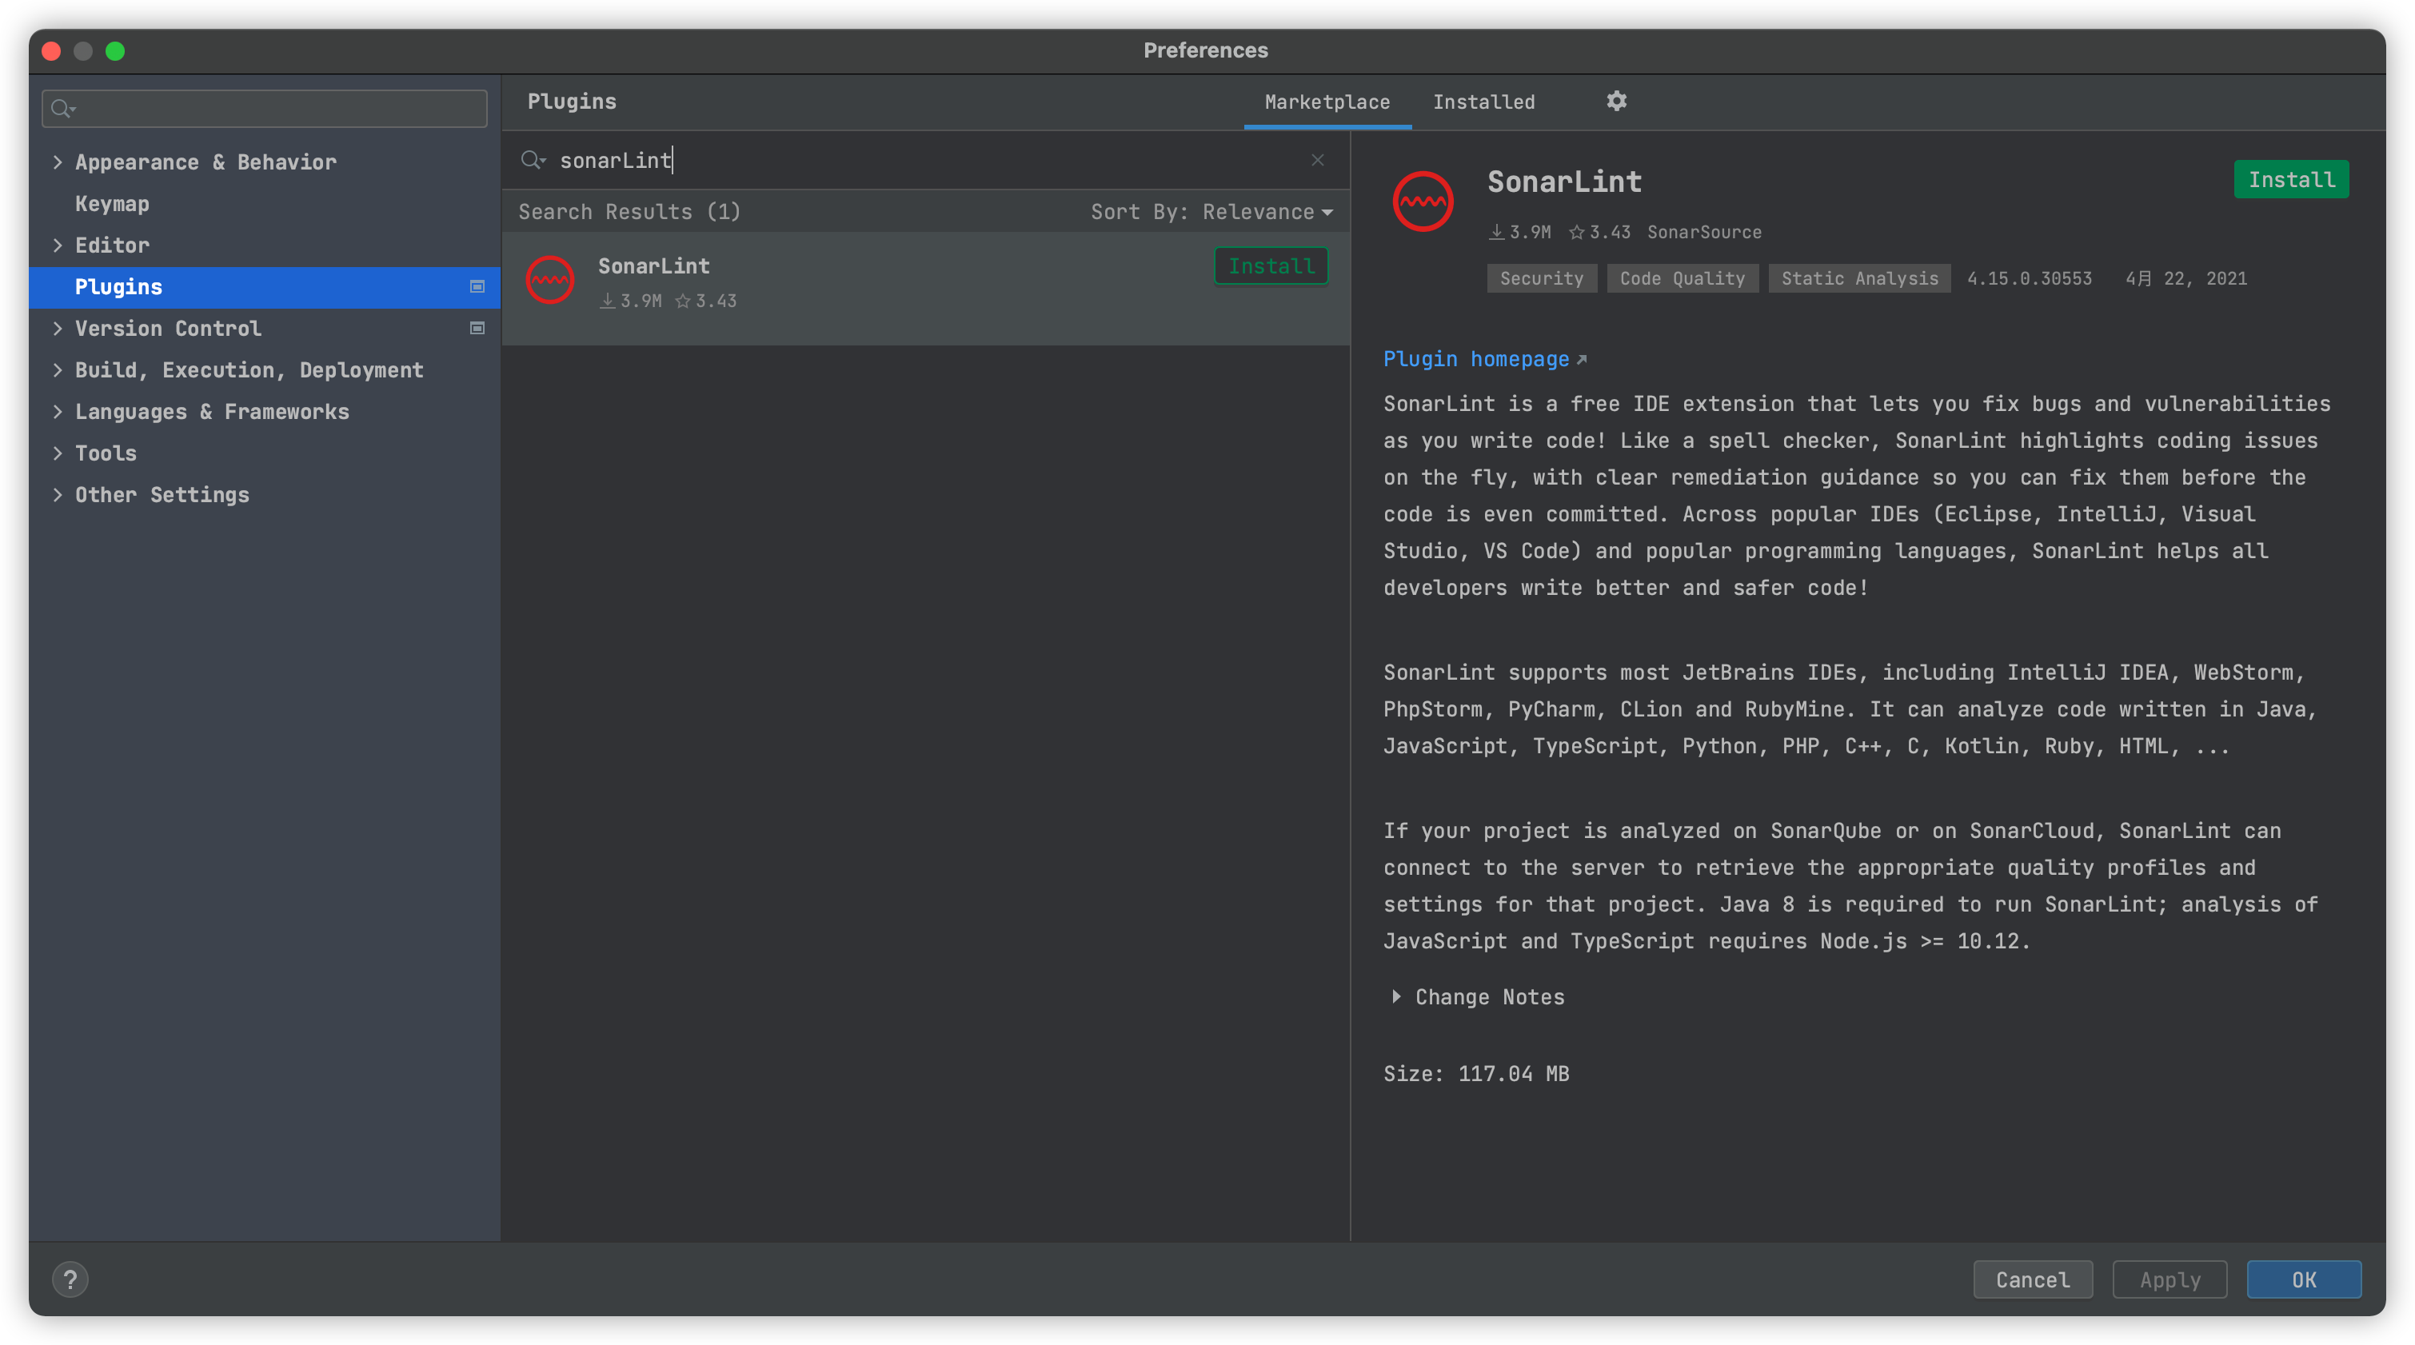Image resolution: width=2415 pixels, height=1345 pixels.
Task: Click the release date 4月 22, 2021
Action: [x=2185, y=278]
